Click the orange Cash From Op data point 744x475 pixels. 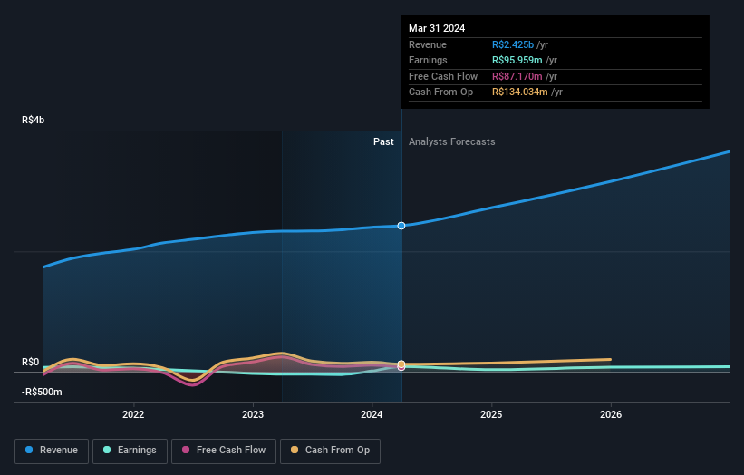tap(401, 364)
